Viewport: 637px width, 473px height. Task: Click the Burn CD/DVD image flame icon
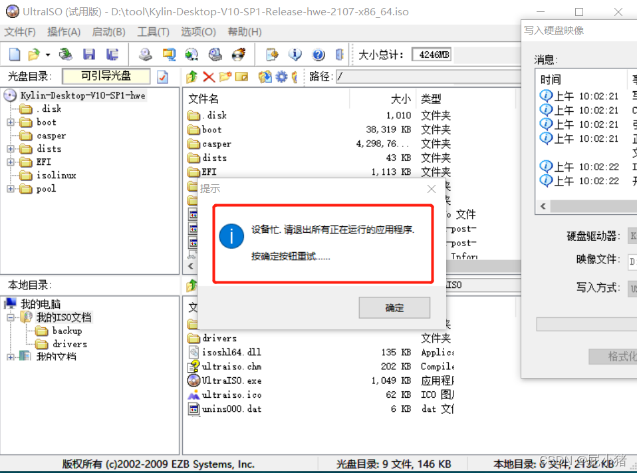tap(239, 55)
